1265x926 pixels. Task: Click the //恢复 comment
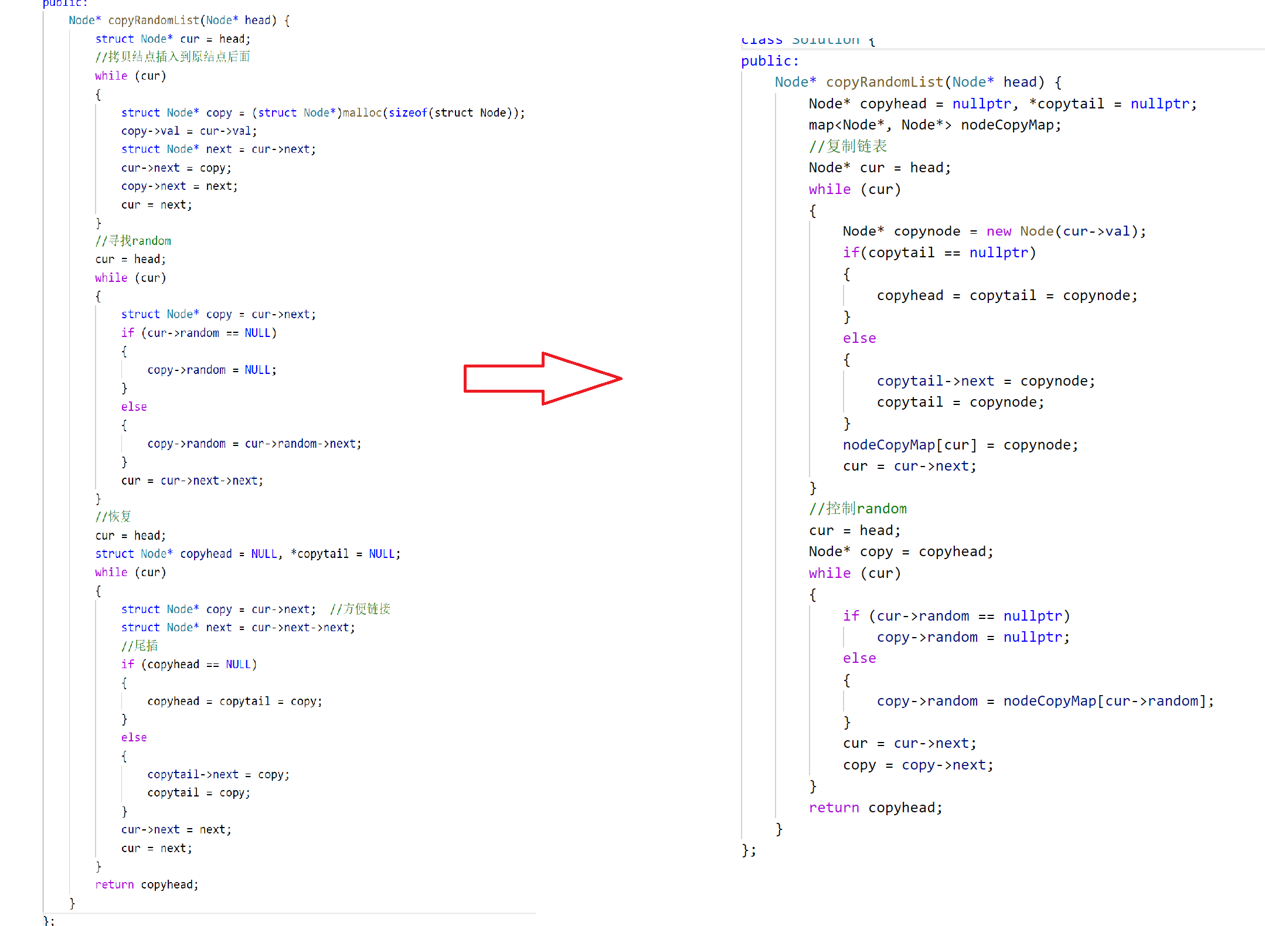point(113,516)
